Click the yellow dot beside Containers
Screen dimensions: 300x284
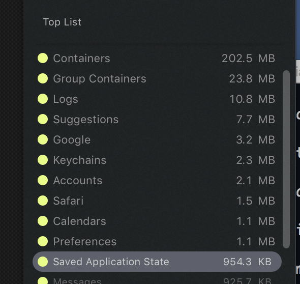coord(43,58)
